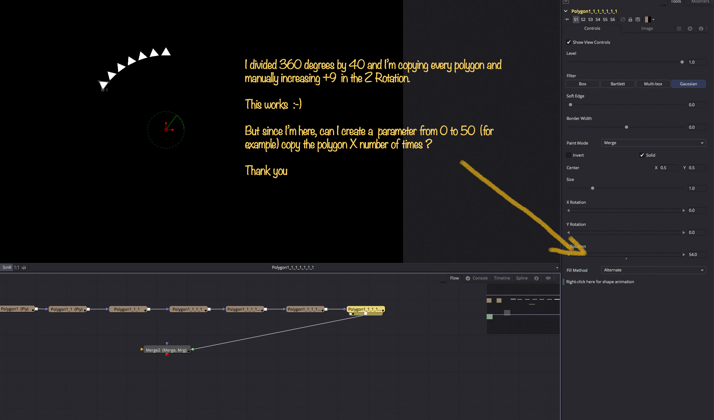Click the inspector collapse chevron box
The width and height of the screenshot is (714, 420).
click(566, 1)
